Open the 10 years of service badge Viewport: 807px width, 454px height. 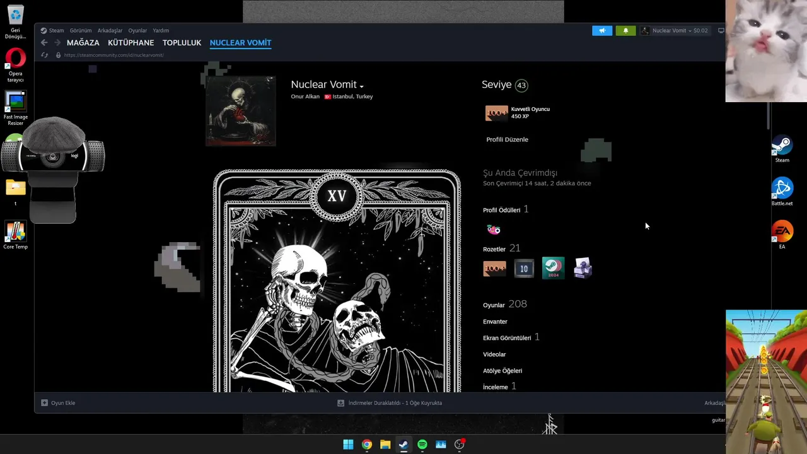coord(524,269)
